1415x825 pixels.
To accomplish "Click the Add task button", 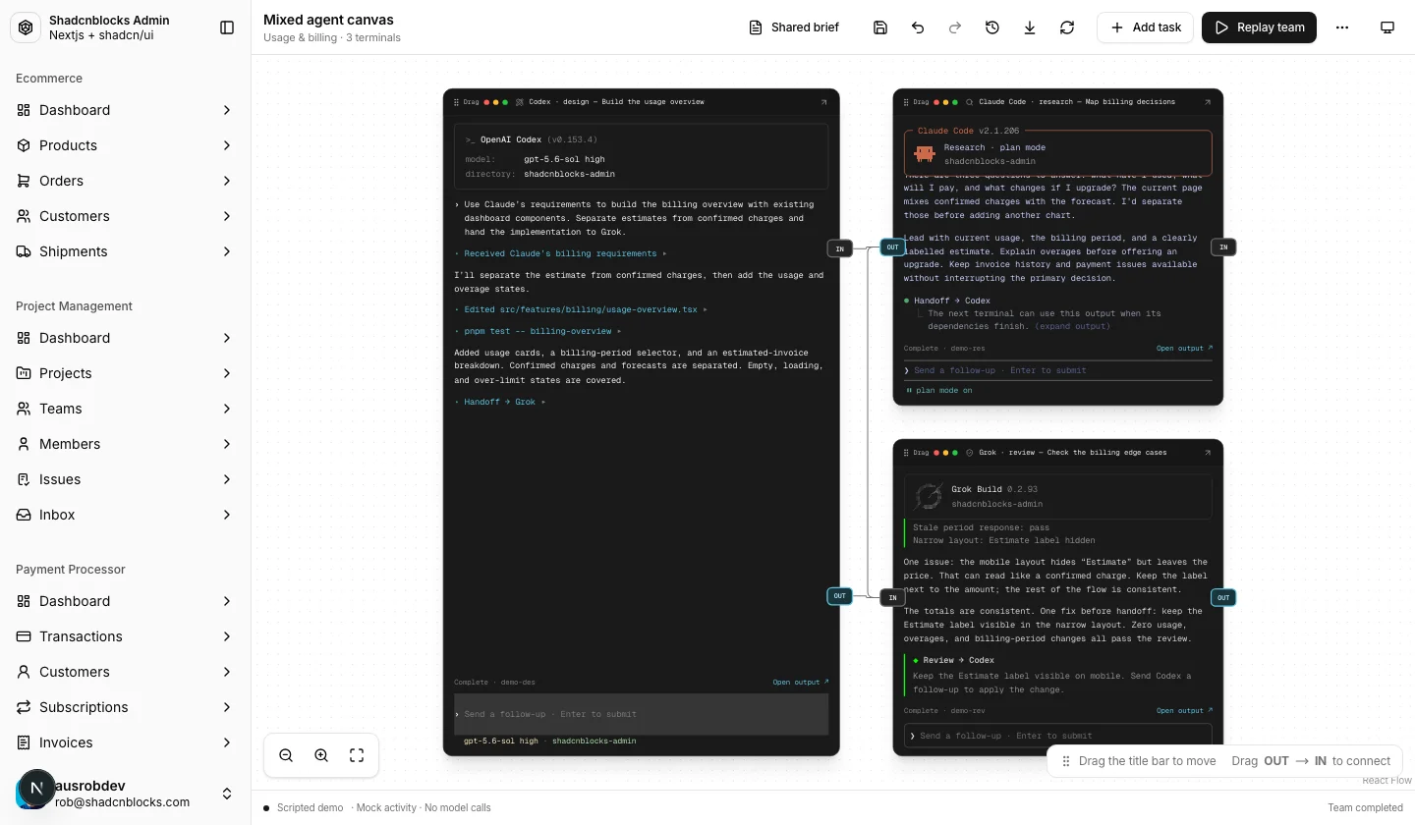I will (x=1145, y=27).
